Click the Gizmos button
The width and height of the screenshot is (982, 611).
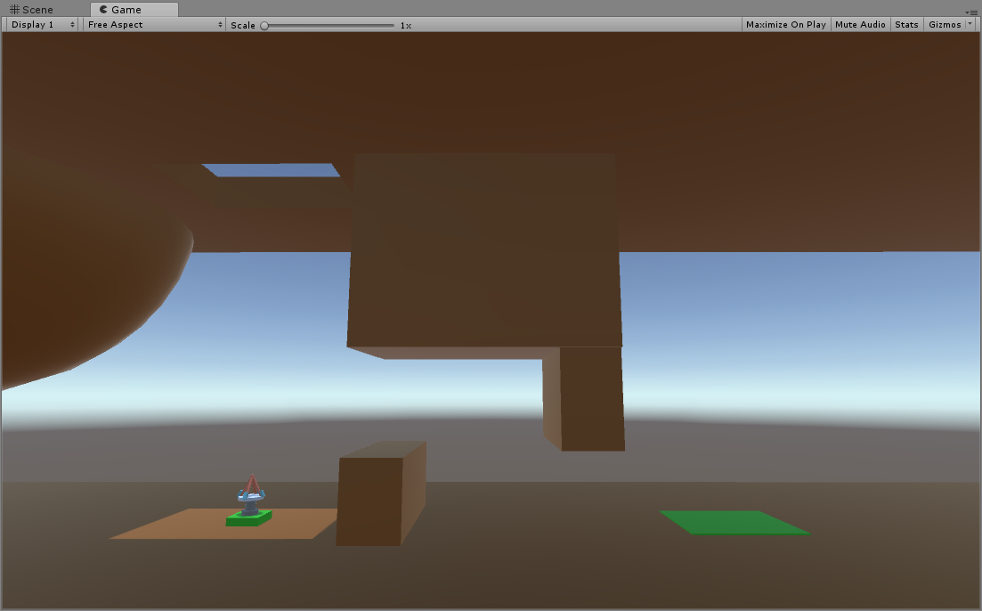pyautogui.click(x=945, y=24)
